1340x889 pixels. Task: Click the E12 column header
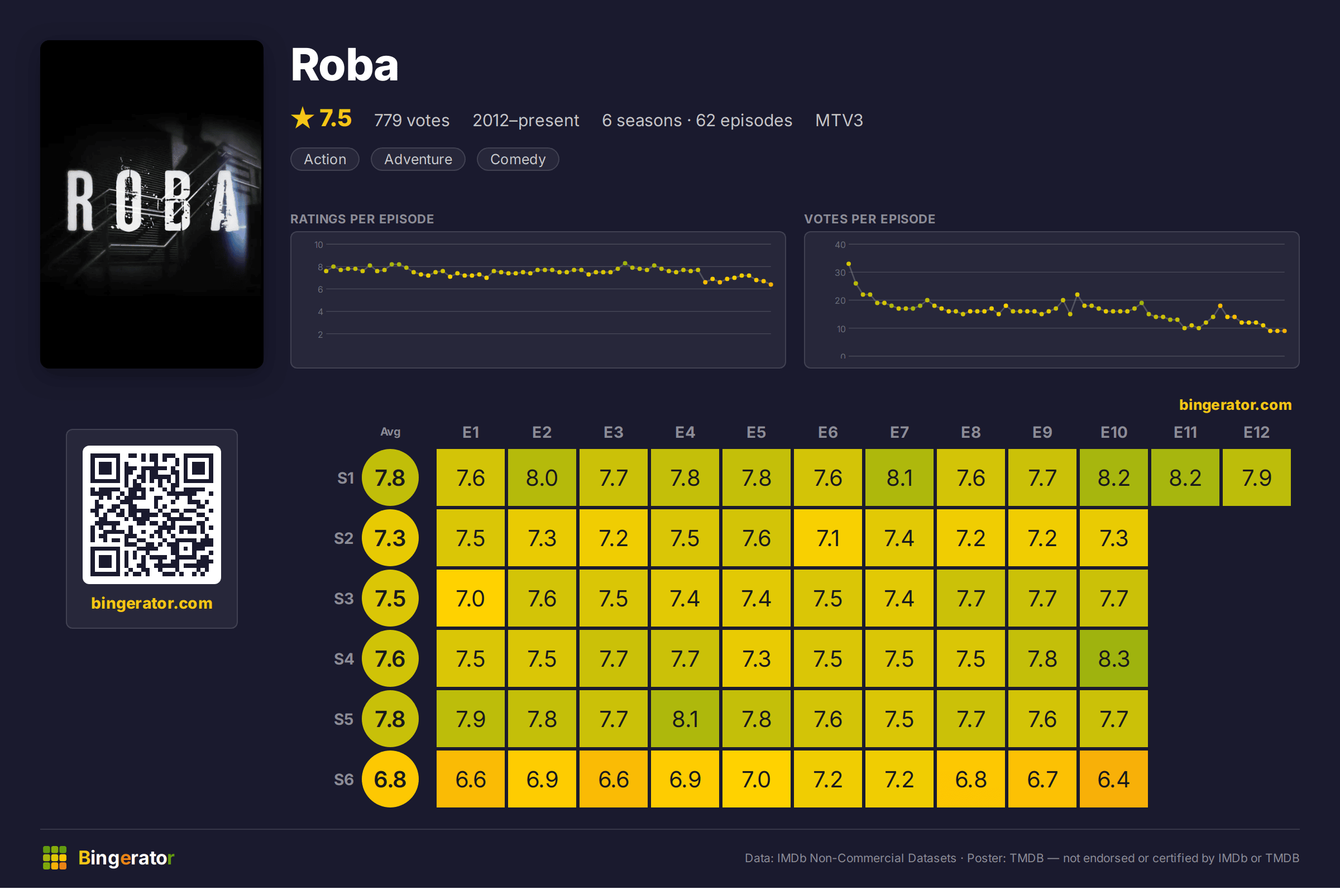click(x=1256, y=433)
